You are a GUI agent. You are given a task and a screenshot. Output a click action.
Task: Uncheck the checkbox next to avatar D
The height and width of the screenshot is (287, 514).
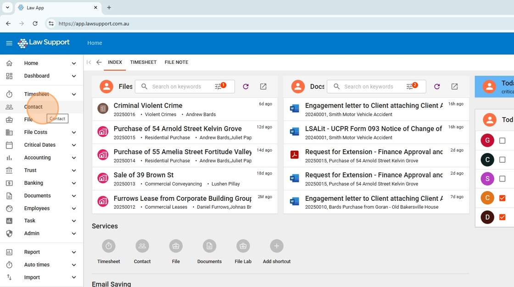tap(502, 217)
